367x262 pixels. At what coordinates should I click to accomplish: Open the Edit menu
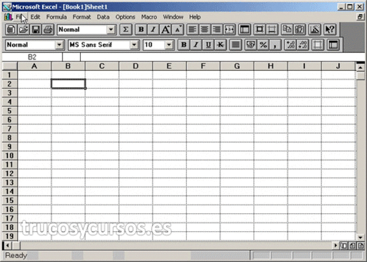point(36,17)
